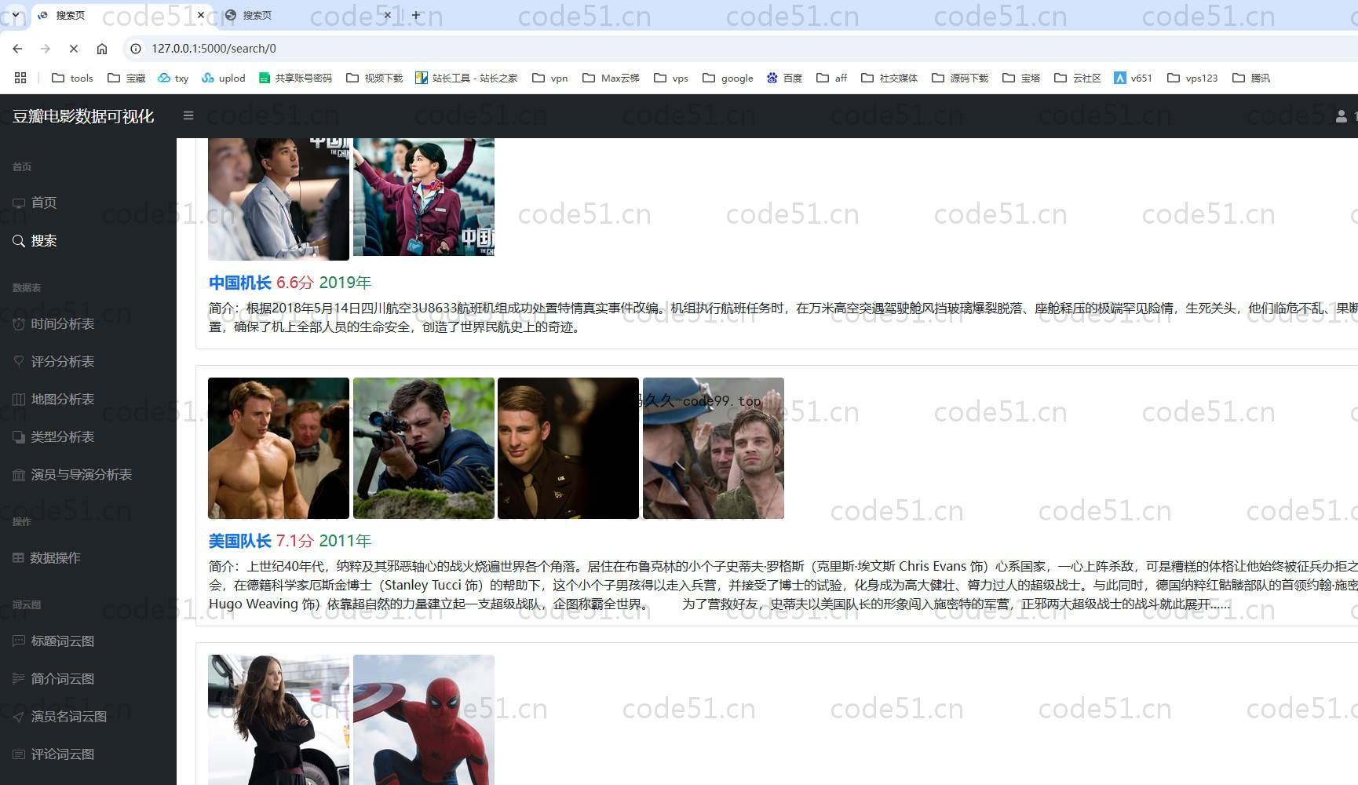
Task: Open the 社交媒体 bookmark folder
Action: pos(889,78)
